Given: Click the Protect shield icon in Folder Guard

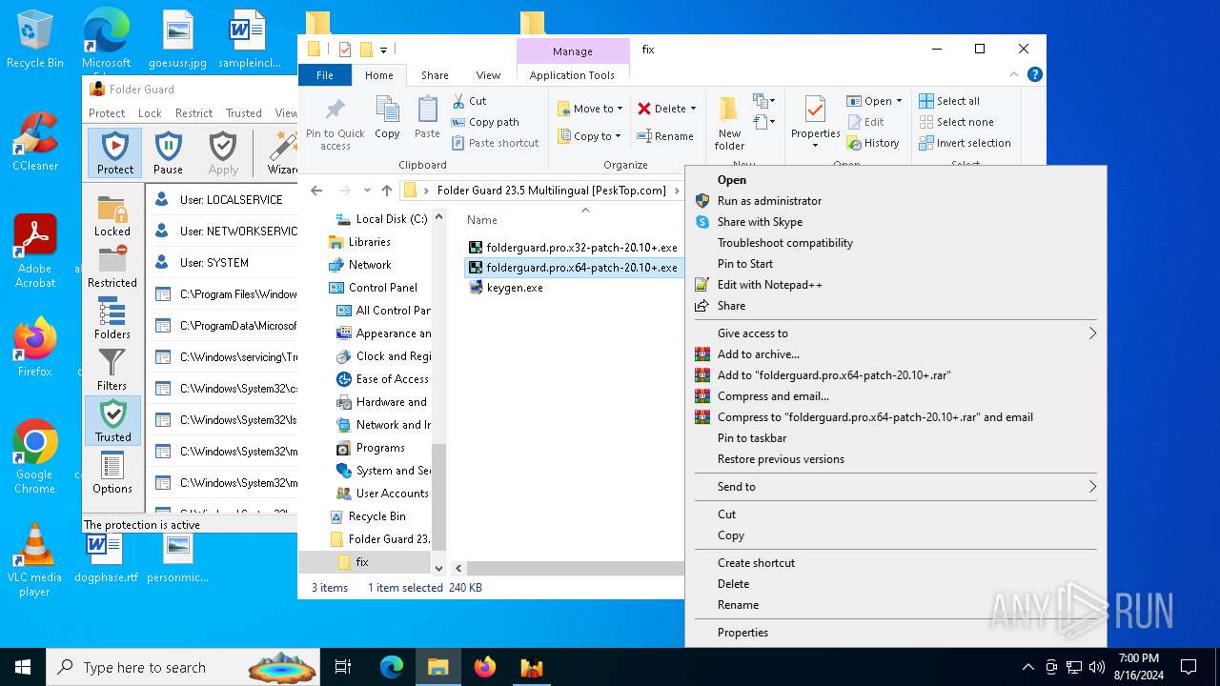Looking at the screenshot, I should [115, 152].
